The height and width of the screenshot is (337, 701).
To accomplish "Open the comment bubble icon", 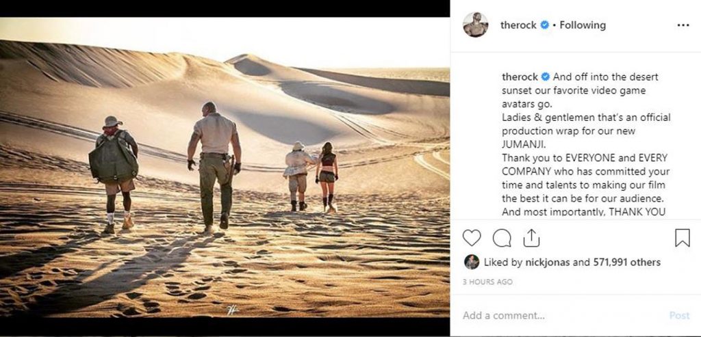I will 502,238.
